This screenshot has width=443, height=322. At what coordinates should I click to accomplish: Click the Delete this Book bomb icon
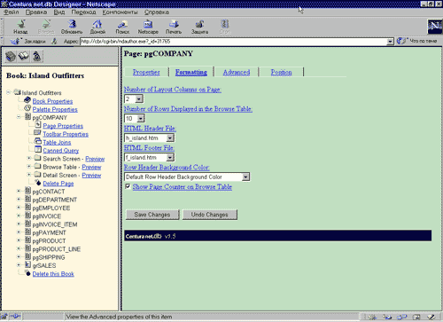point(27,272)
